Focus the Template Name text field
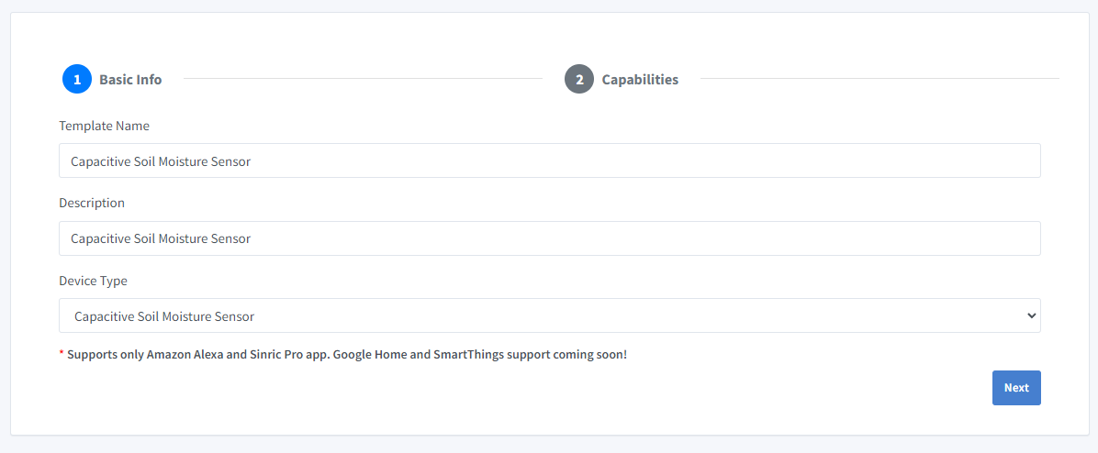The image size is (1098, 453). pos(549,160)
